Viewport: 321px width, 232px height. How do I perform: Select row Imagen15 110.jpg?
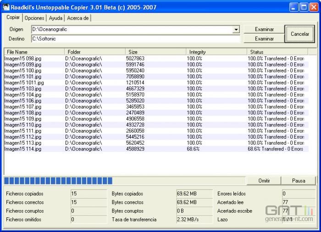click(156, 125)
